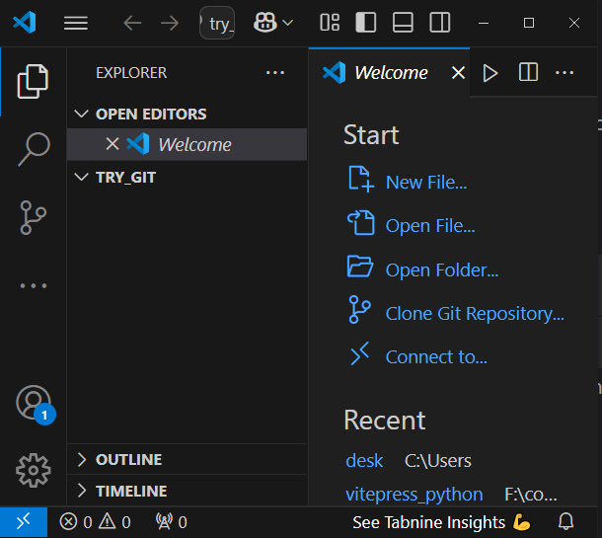Screen dimensions: 602x538
Task: Split the editor to the right
Action: click(529, 73)
